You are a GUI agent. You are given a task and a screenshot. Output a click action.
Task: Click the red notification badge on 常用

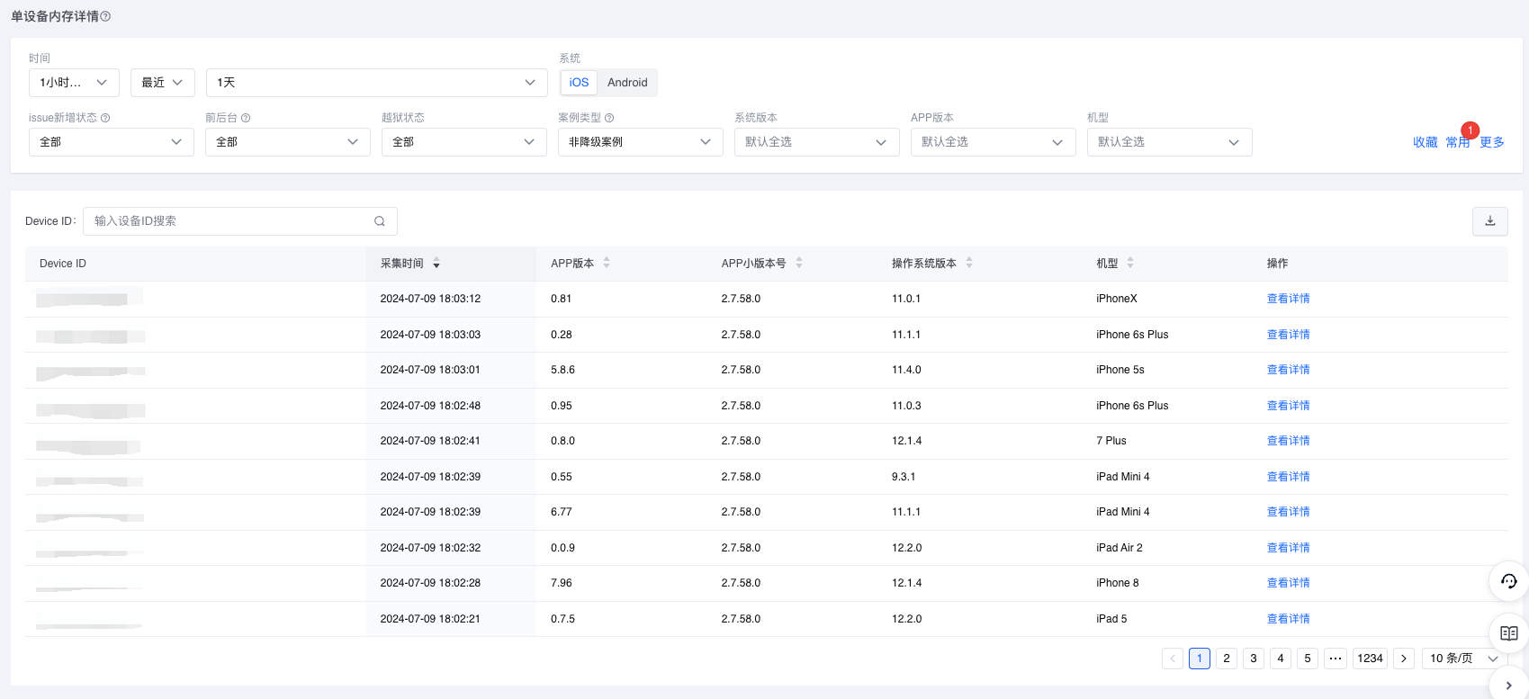1470,130
